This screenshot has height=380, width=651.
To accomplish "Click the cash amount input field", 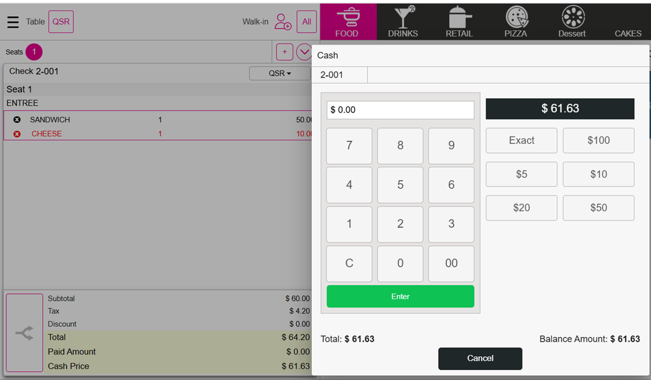I will tap(400, 110).
